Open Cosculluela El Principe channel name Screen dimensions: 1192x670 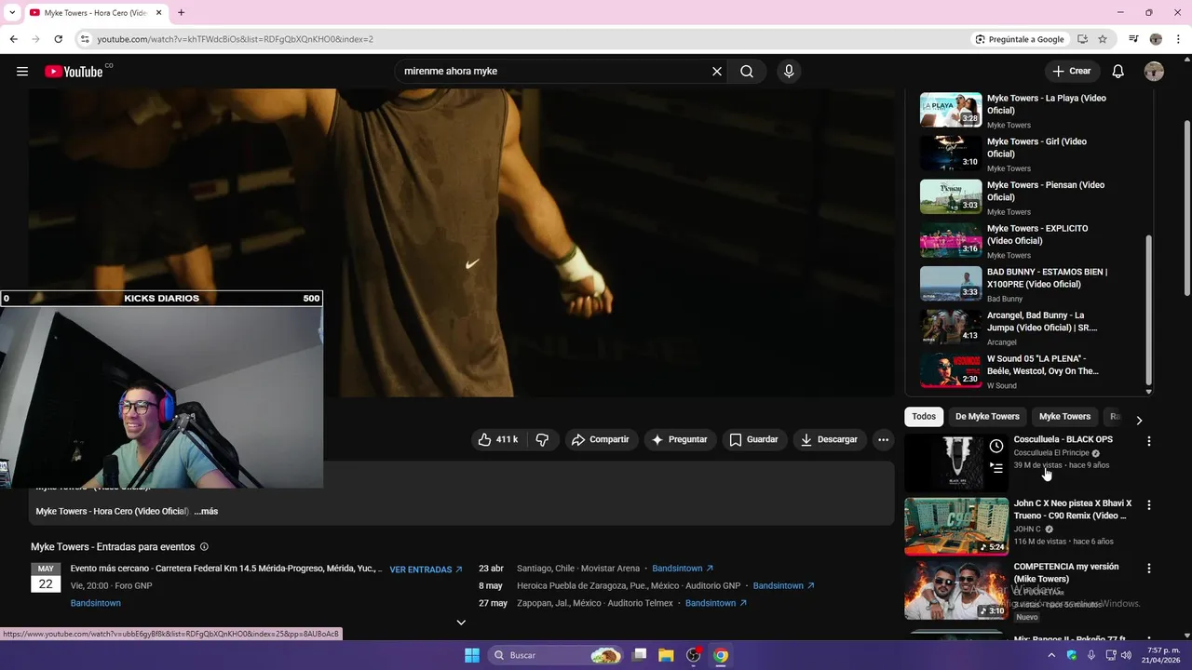1051,453
